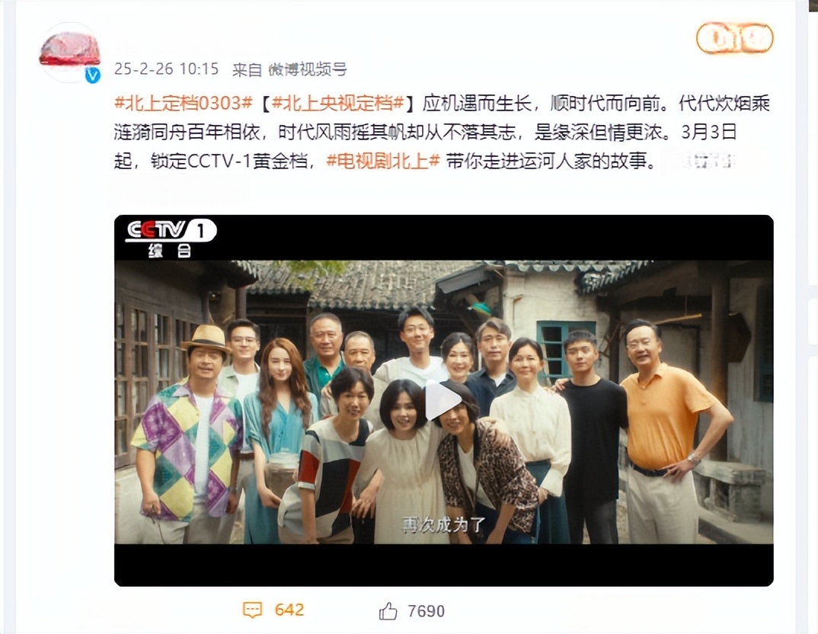Open the 642 comments count

coord(289,610)
